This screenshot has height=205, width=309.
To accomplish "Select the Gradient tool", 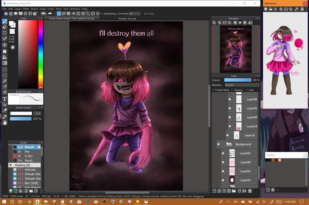I will click(x=5, y=63).
